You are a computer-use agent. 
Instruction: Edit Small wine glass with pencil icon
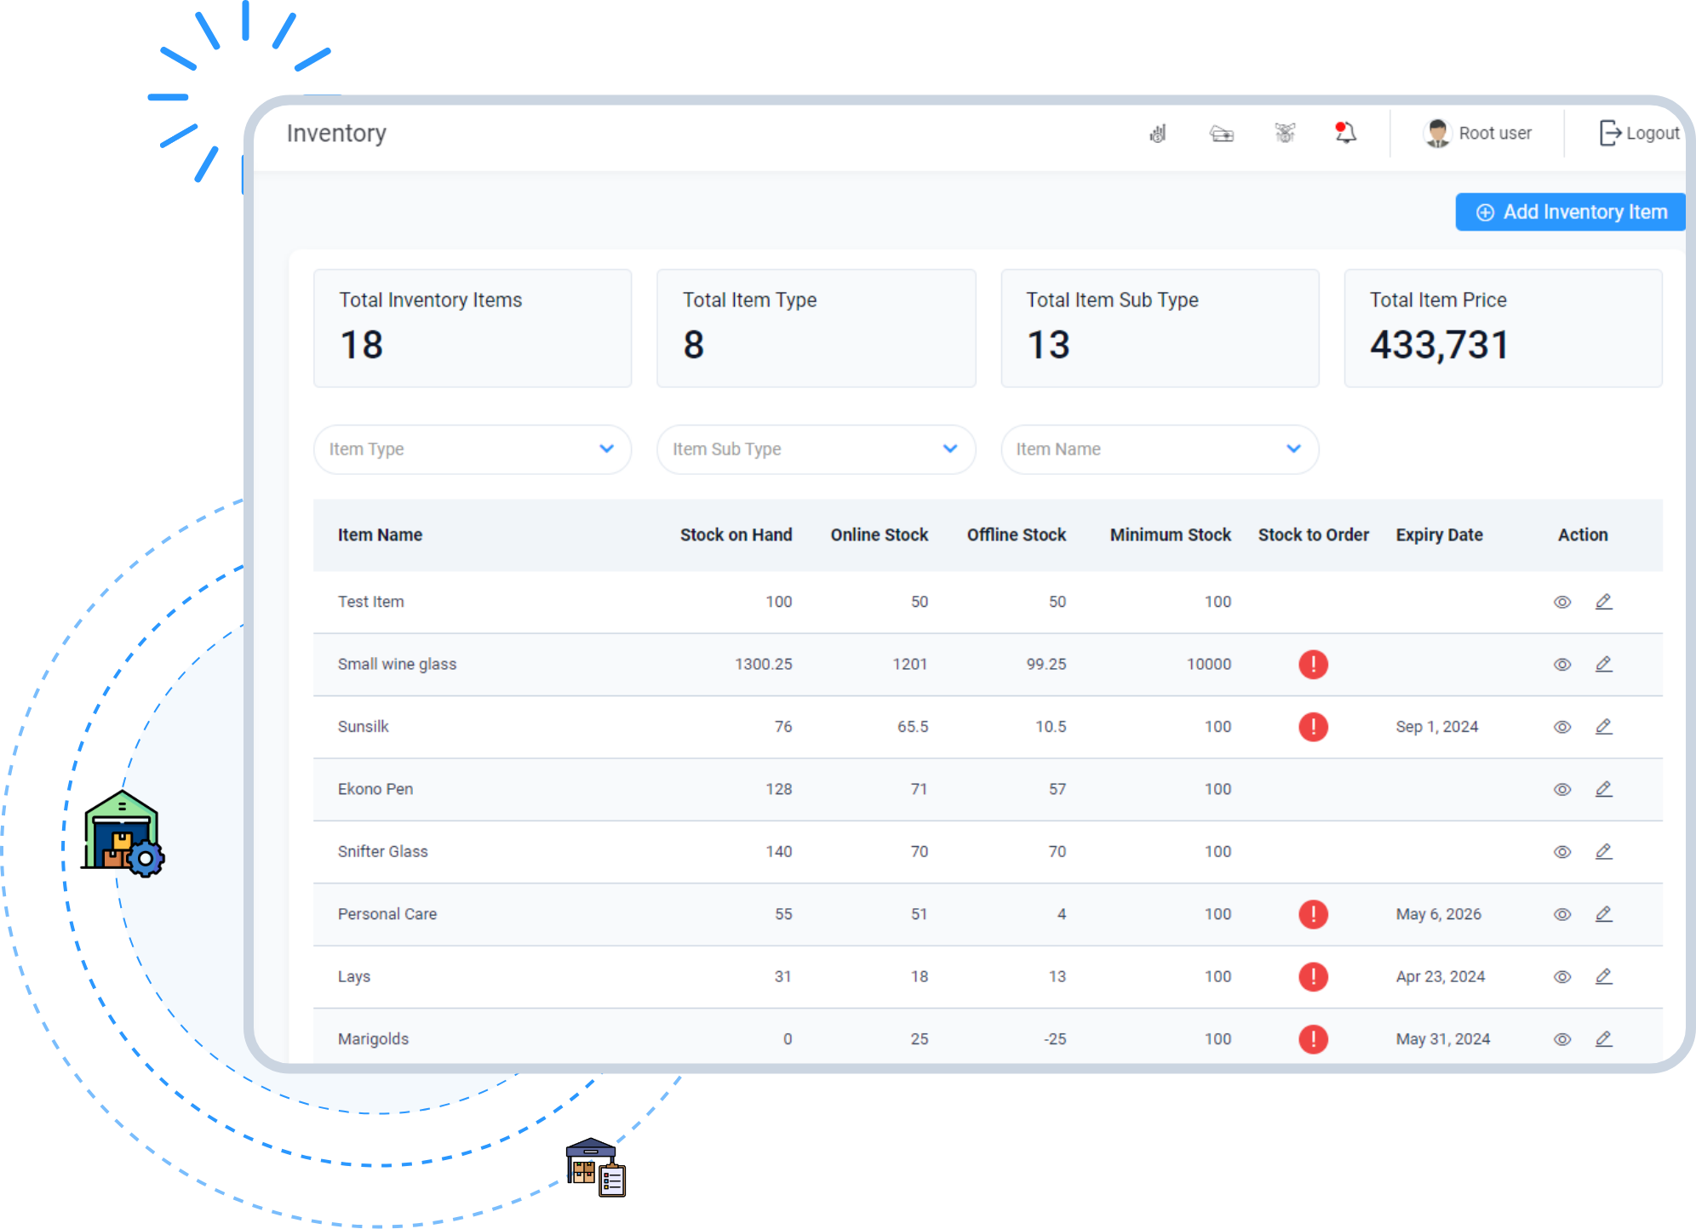tap(1604, 664)
